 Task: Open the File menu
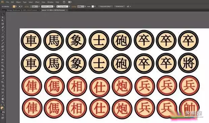7,2
